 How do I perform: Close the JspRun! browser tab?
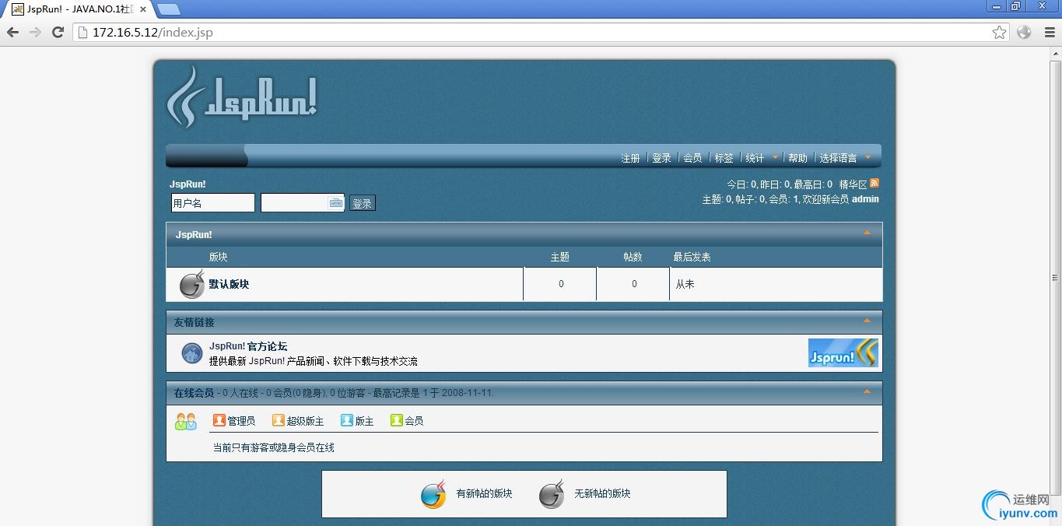click(x=143, y=9)
